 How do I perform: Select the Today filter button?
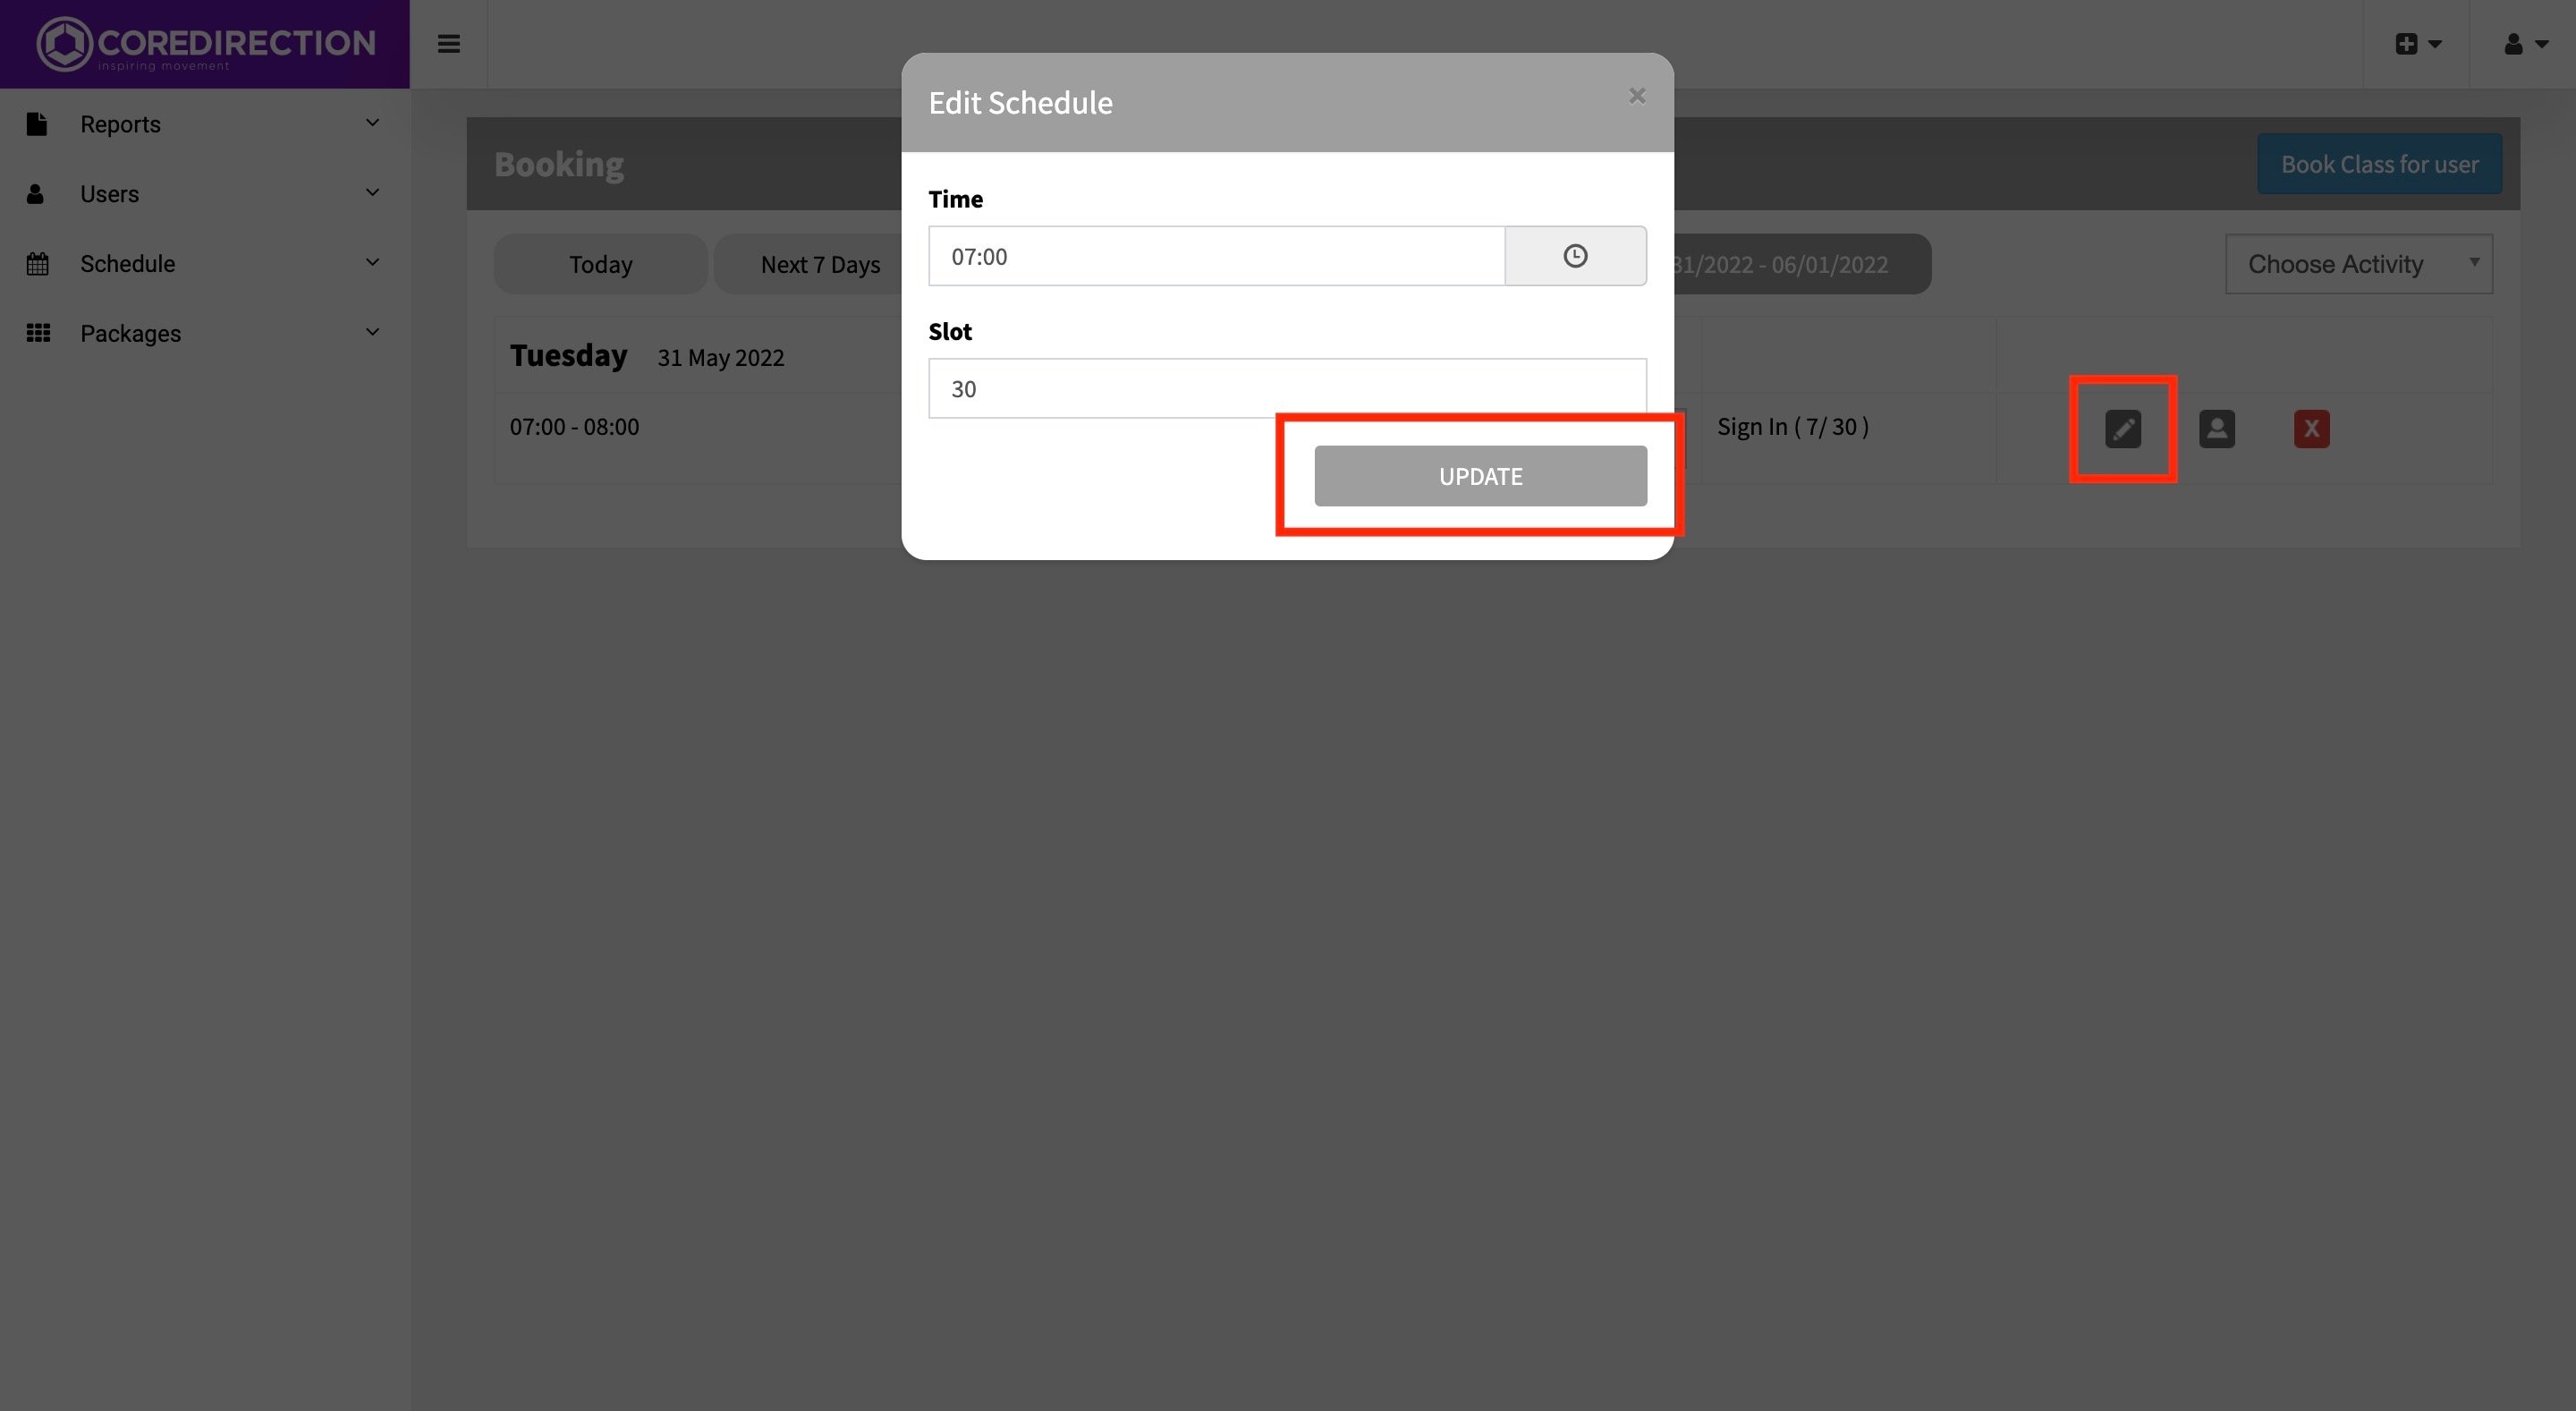point(600,264)
